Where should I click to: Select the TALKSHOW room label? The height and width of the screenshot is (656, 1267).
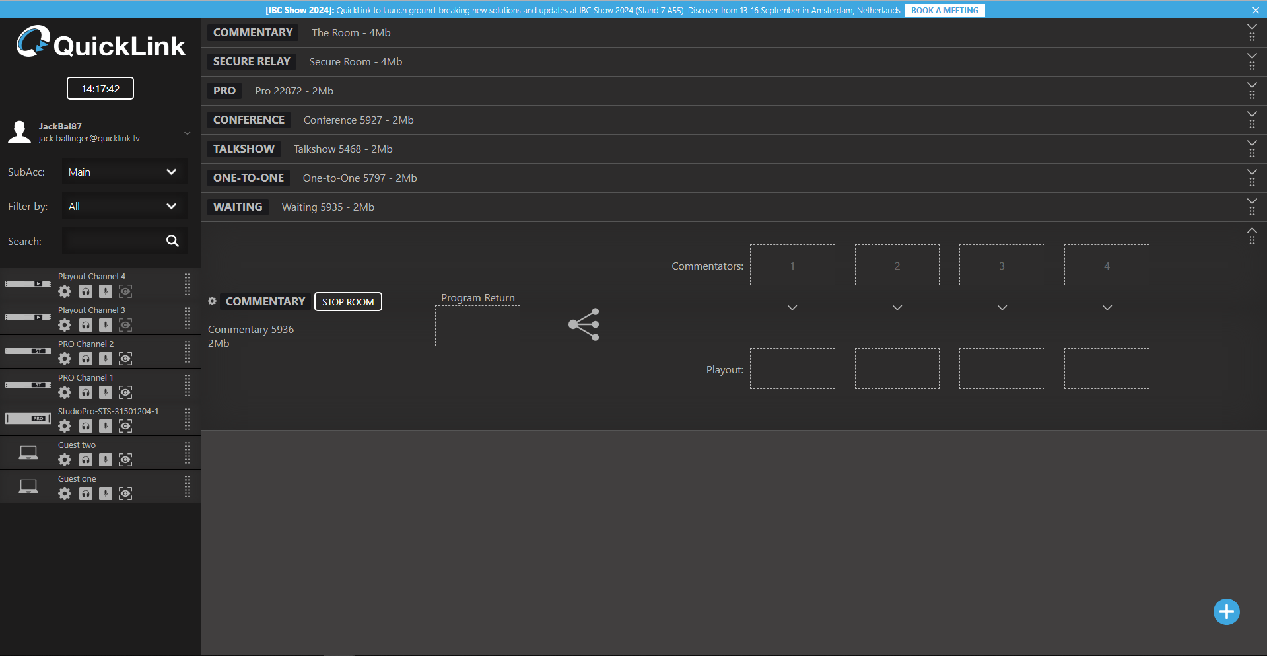pyautogui.click(x=244, y=149)
